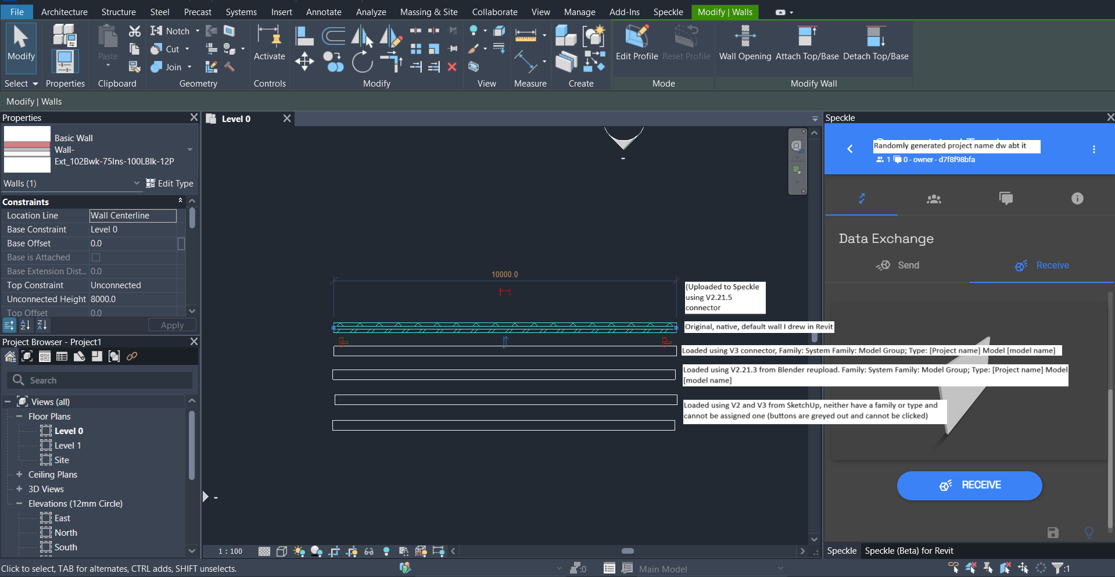Viewport: 1115px width, 577px height.
Task: Toggle Show Crop Region
Action: click(x=352, y=551)
